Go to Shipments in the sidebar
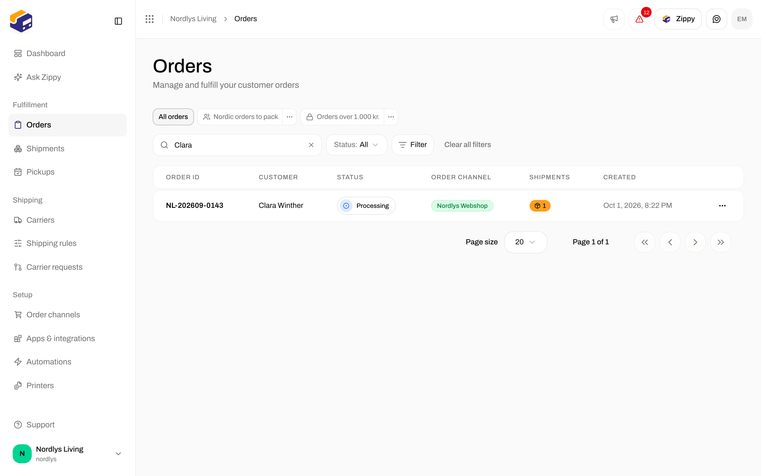Image resolution: width=761 pixels, height=476 pixels. point(67,149)
